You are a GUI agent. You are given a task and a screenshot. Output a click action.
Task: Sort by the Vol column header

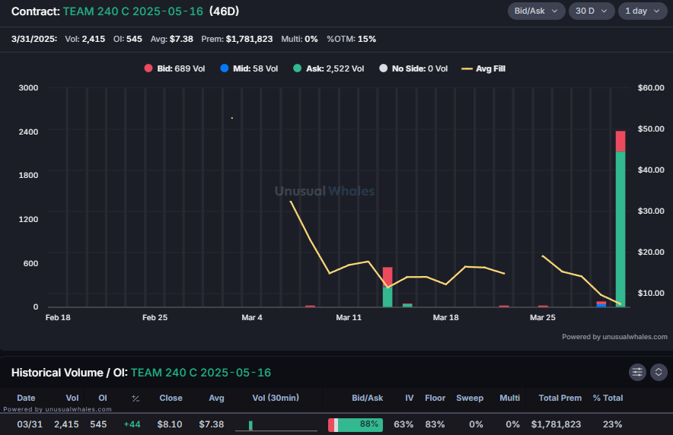point(72,398)
